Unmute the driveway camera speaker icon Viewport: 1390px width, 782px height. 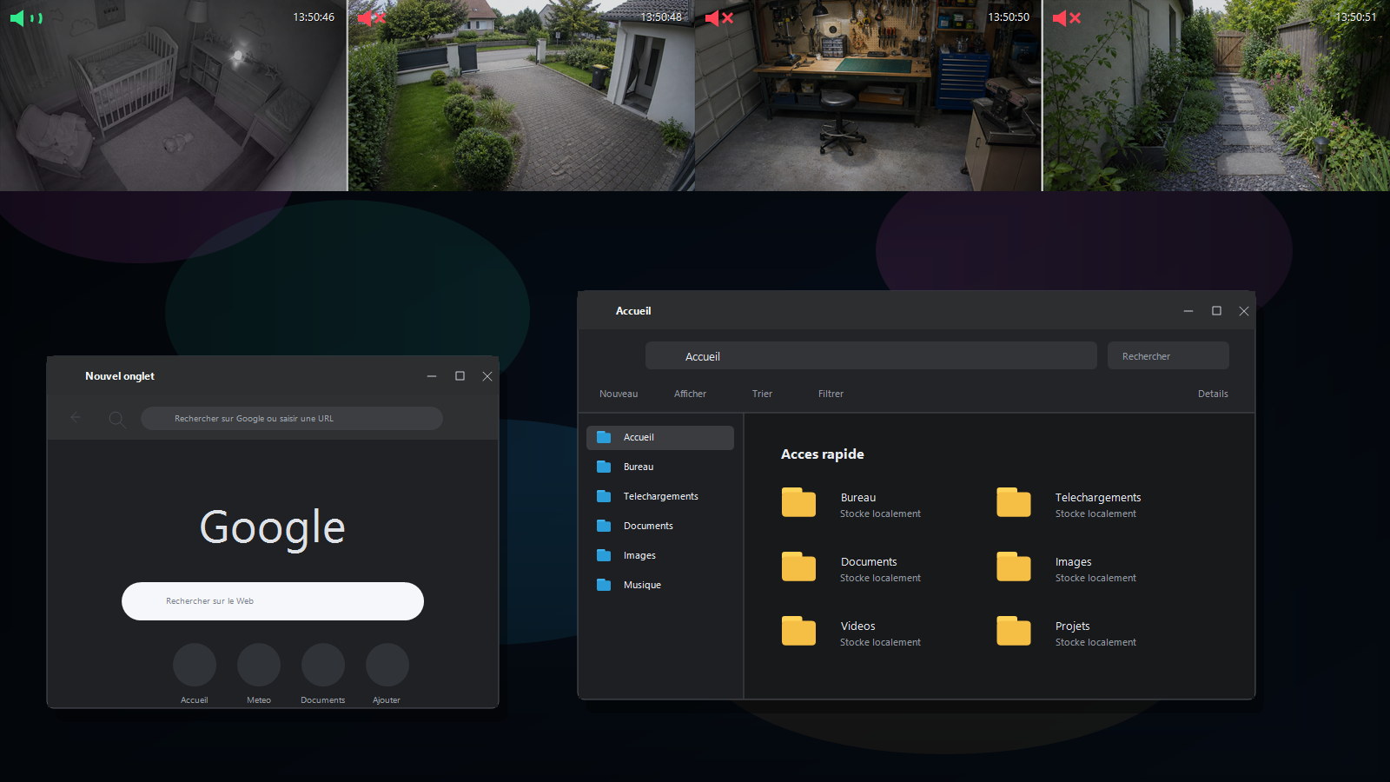click(x=372, y=18)
